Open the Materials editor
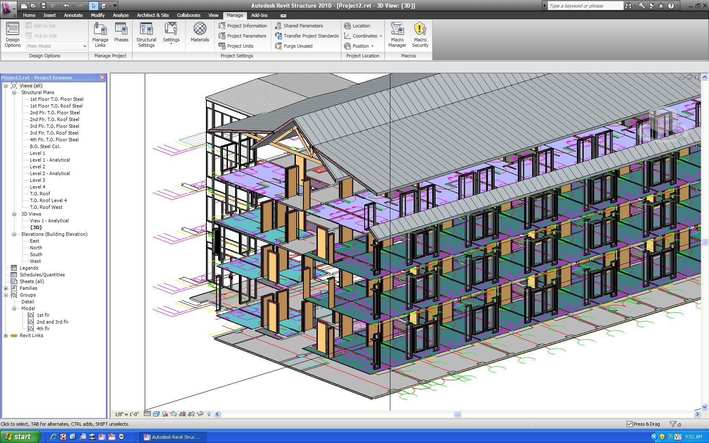The width and height of the screenshot is (709, 443). [200, 33]
